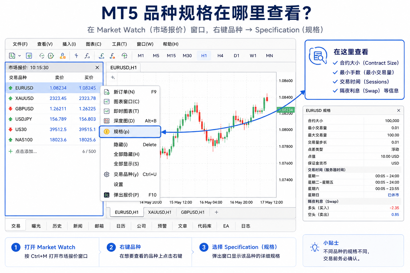410x273 pixels.
Task: Click the 卖价 column header
Action: coord(60,78)
